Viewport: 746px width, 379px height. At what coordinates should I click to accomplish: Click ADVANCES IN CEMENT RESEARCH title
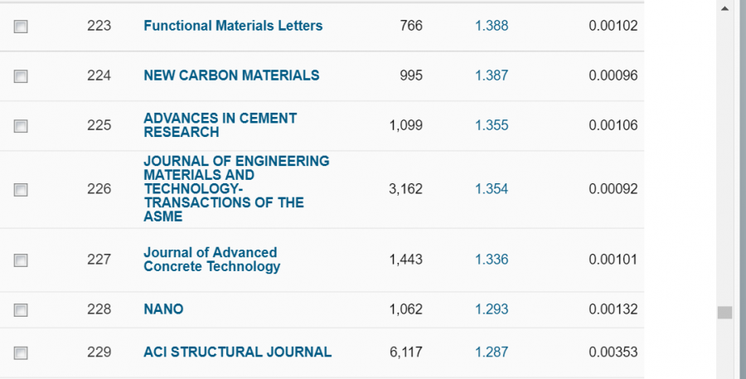point(220,125)
